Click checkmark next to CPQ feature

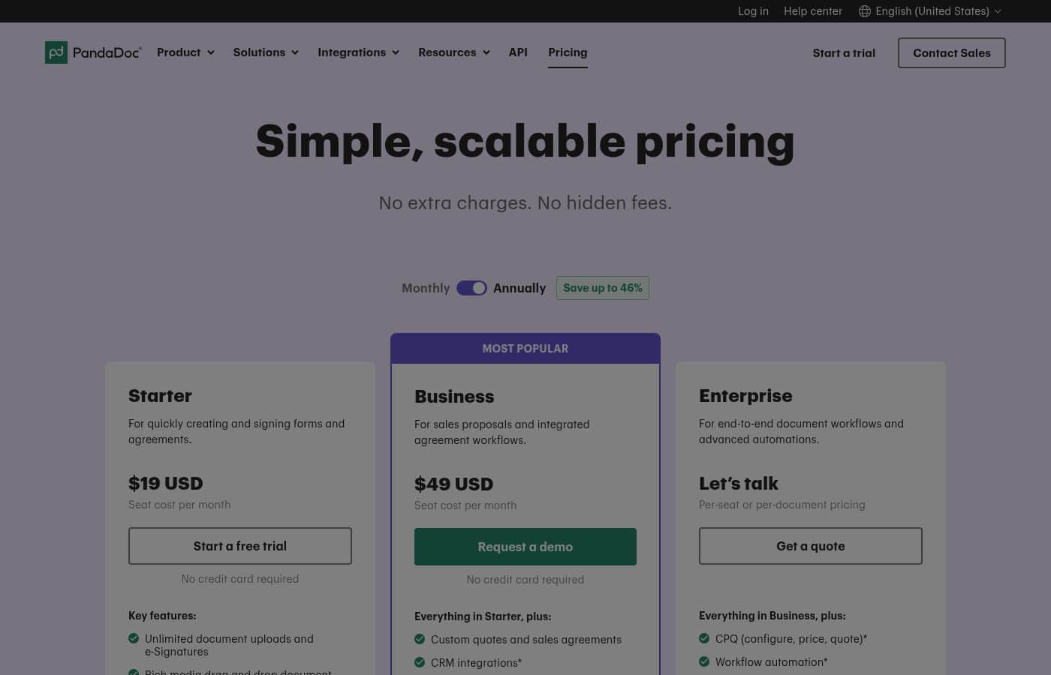[704, 638]
